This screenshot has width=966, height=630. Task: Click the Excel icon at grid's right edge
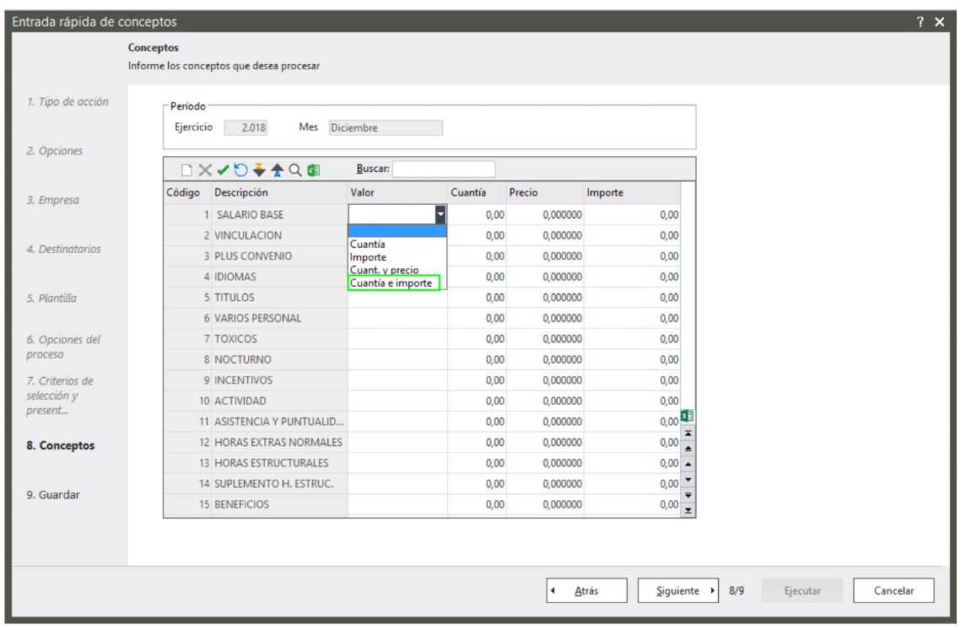pos(688,417)
